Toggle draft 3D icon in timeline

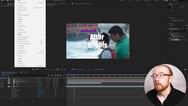(x=52, y=75)
